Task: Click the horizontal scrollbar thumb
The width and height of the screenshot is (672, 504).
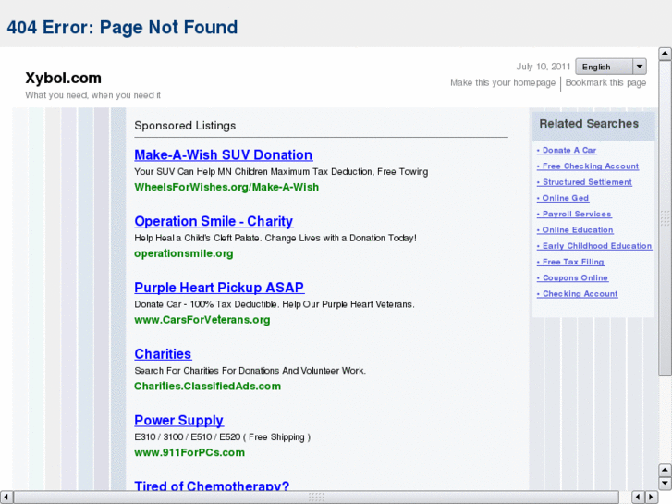Action: coord(316,498)
